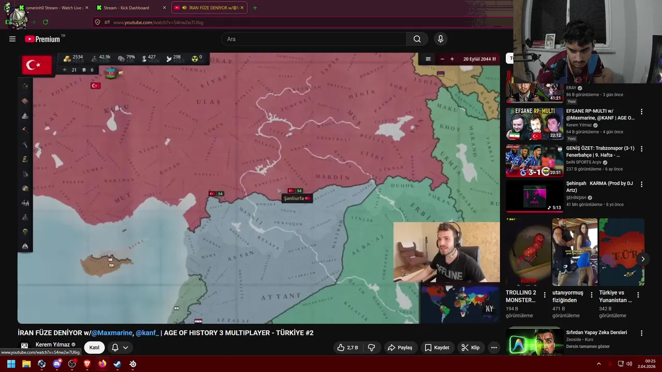Click the Turkey flag in game HUD
Image resolution: width=662 pixels, height=372 pixels.
37,65
